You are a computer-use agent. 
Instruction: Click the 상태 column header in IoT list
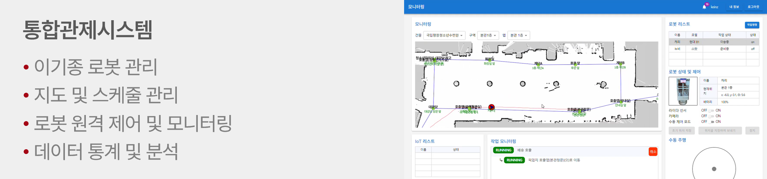456,150
